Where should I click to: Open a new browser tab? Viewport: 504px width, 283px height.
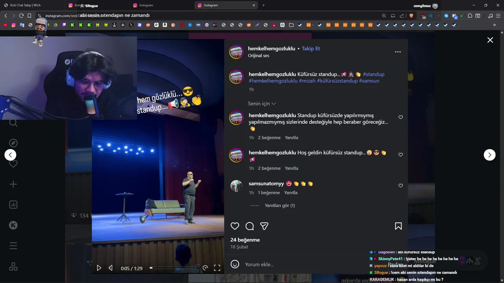263,5
